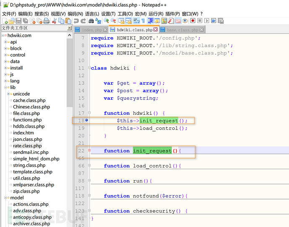Click the macro Playback icon
This screenshot has width=289, height=227.
coord(206,21)
